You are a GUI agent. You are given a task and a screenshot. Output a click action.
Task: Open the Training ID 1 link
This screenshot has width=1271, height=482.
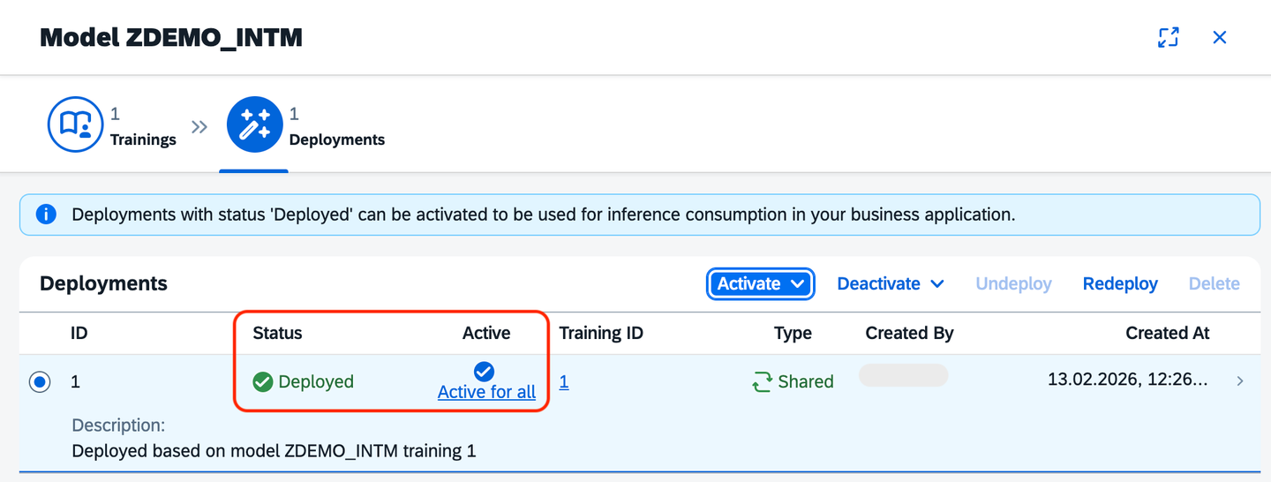pos(564,381)
